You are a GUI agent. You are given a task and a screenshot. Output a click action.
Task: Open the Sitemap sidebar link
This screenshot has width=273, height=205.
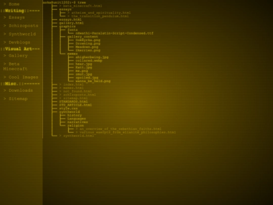tap(16, 99)
